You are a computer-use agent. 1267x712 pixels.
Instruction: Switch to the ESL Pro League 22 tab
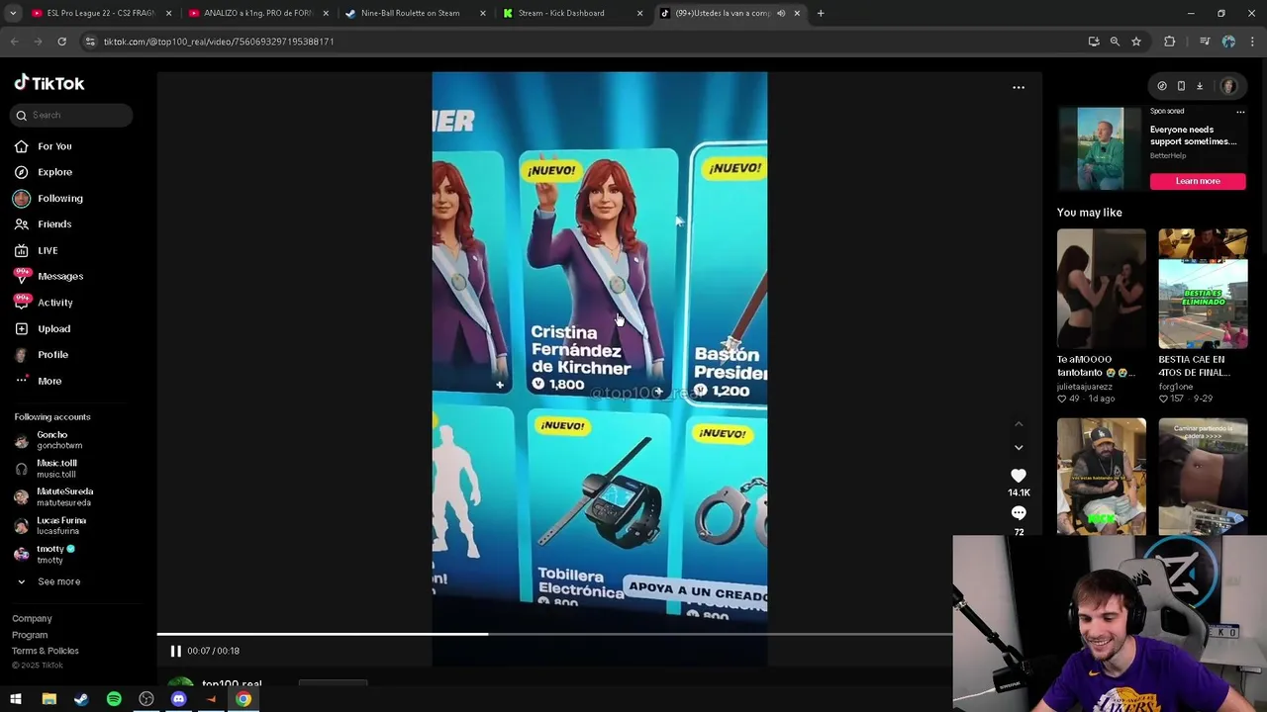coord(99,13)
